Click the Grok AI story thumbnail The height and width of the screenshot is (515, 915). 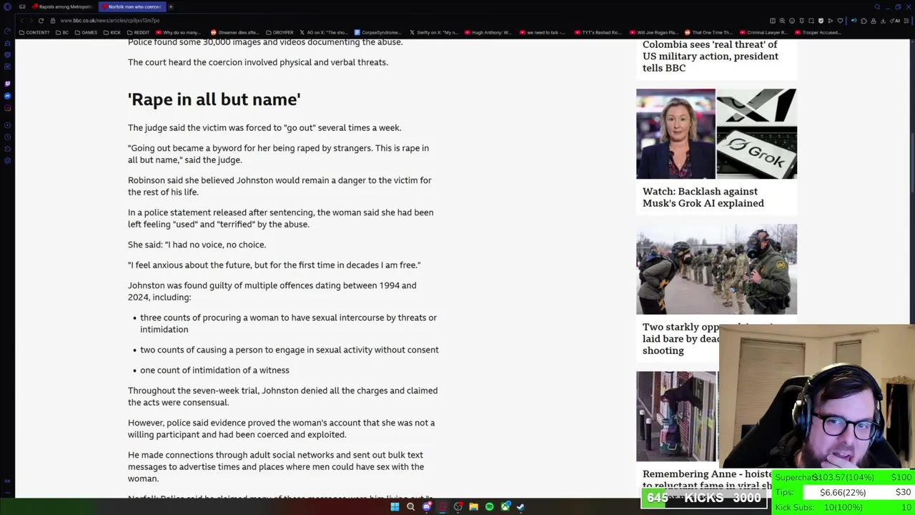click(x=716, y=134)
